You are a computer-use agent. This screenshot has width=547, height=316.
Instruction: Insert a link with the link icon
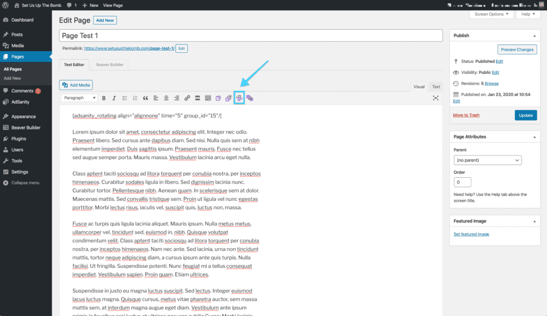(x=187, y=98)
